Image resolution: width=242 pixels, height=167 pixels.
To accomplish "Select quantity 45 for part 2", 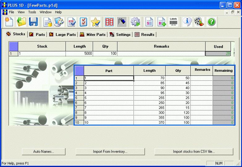I will tap(178, 83).
